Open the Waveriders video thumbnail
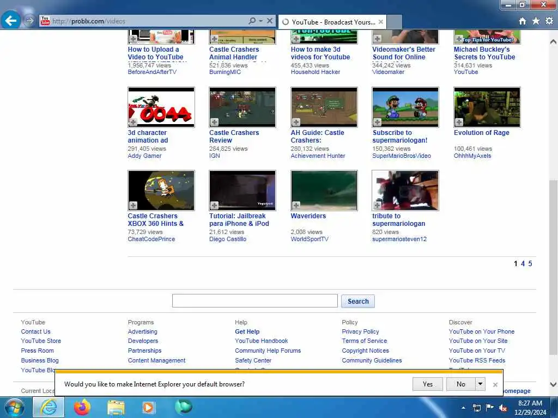The height and width of the screenshot is (418, 558). [x=324, y=190]
